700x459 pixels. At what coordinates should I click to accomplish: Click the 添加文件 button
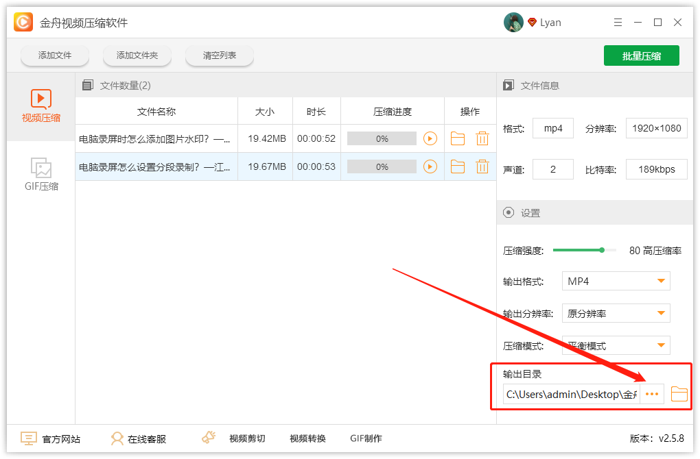55,55
